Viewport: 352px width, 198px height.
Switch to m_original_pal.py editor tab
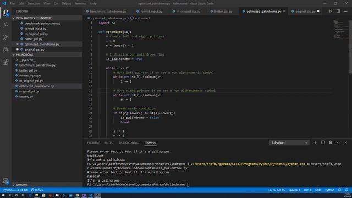tap(188, 11)
